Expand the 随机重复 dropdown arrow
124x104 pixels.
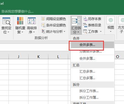tap(22, 32)
